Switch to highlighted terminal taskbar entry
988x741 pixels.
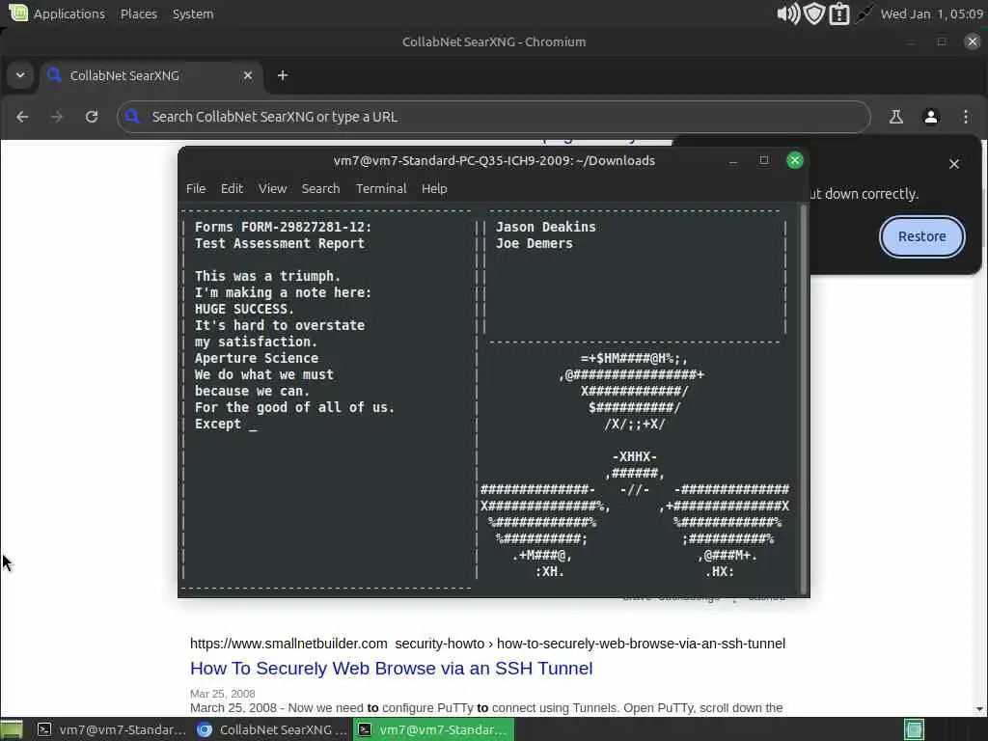pyautogui.click(x=434, y=729)
